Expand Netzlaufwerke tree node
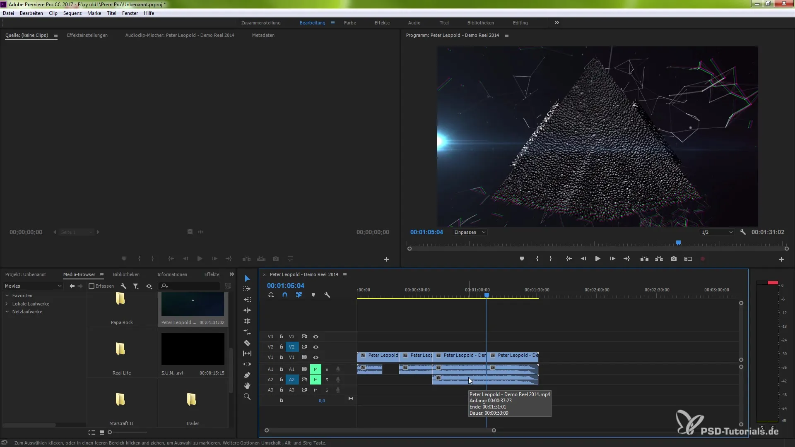The height and width of the screenshot is (447, 795). 7,312
